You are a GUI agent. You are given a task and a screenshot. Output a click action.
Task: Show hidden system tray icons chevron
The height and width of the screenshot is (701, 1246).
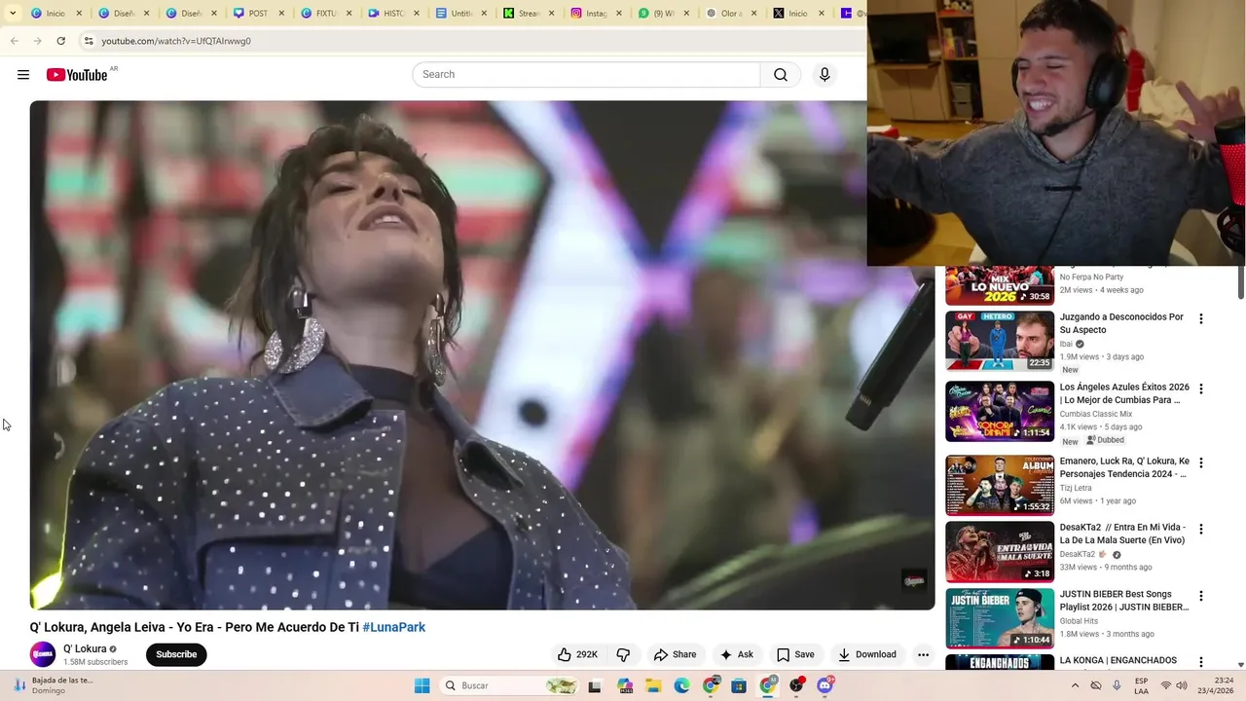[x=1075, y=685]
